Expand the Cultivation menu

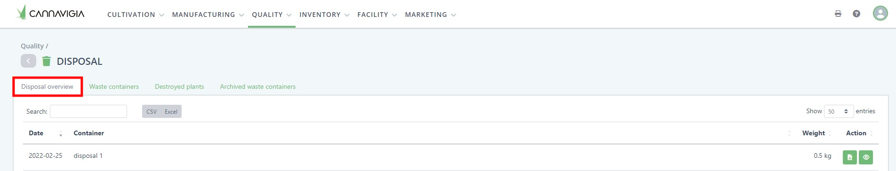pos(136,15)
